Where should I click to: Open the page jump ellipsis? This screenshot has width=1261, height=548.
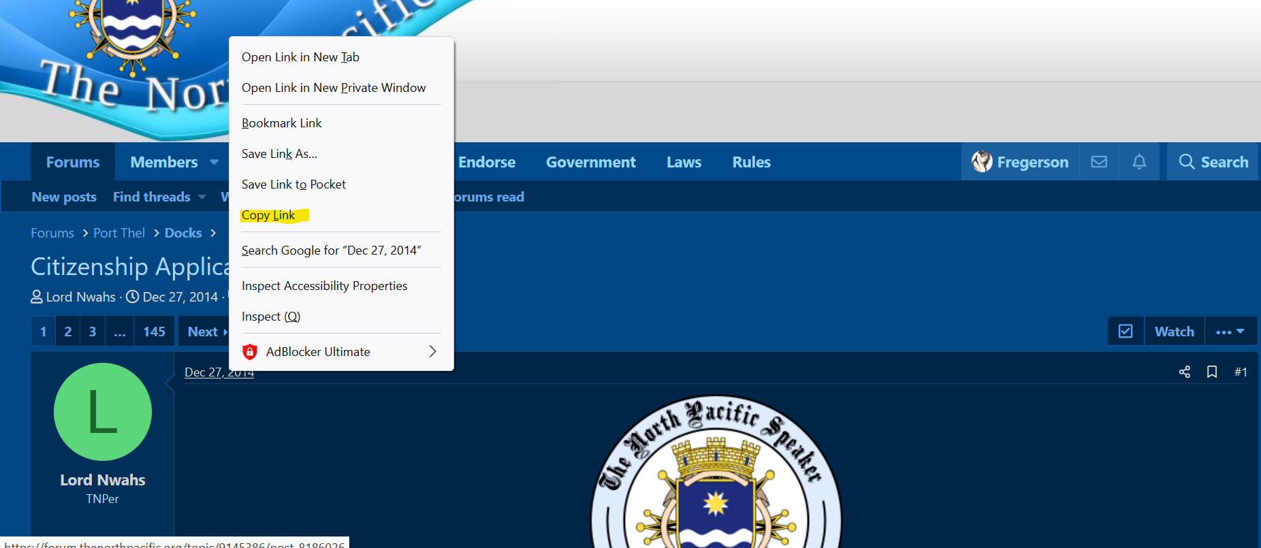point(120,332)
